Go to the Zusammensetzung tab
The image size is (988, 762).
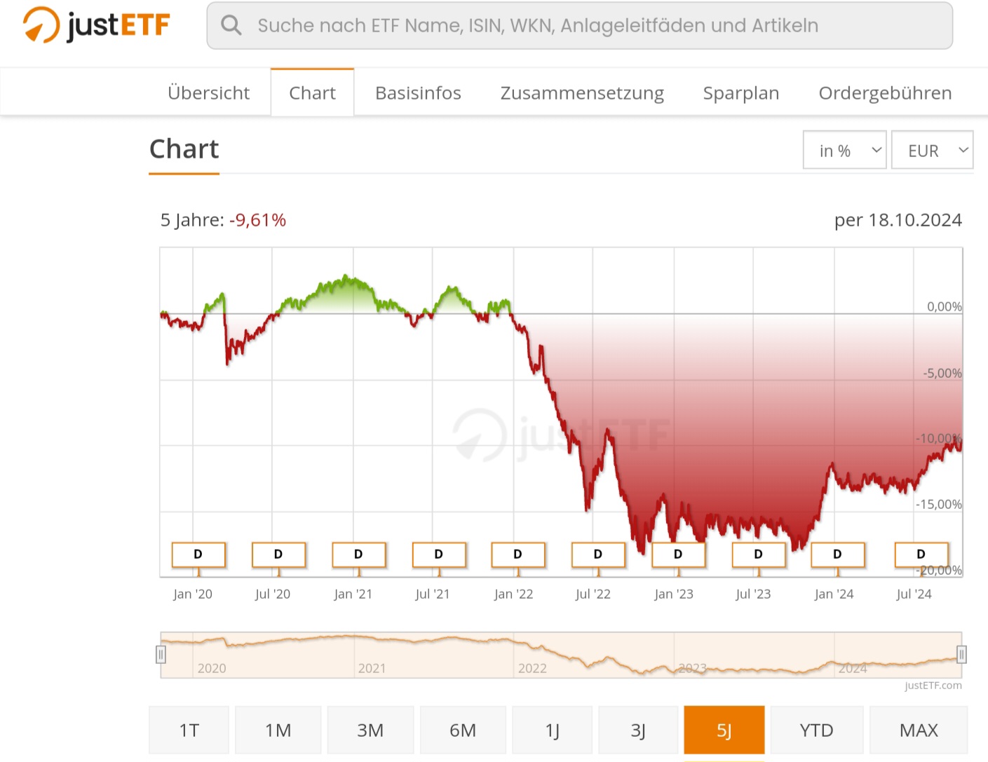pyautogui.click(x=582, y=93)
